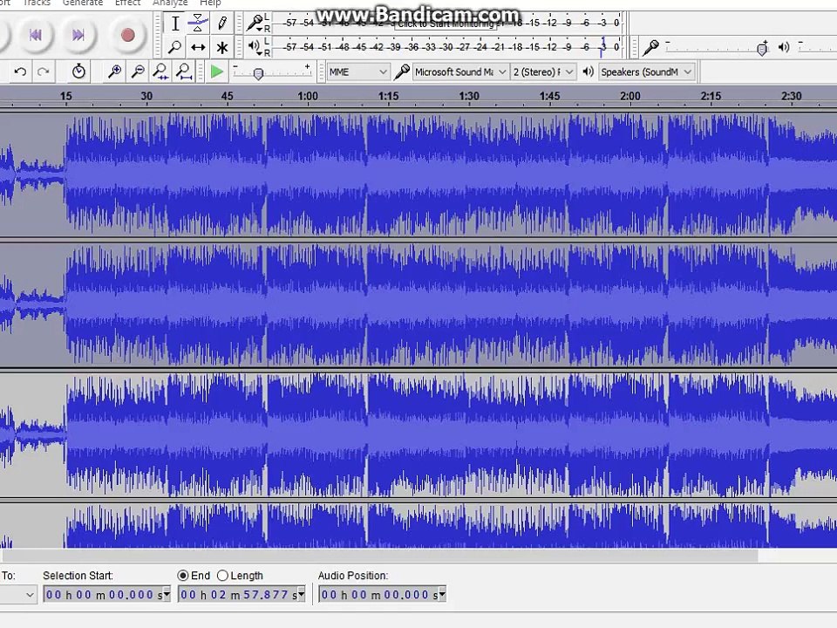Click the 2:00 mark on the timeline
Image resolution: width=837 pixels, height=628 pixels.
click(630, 96)
